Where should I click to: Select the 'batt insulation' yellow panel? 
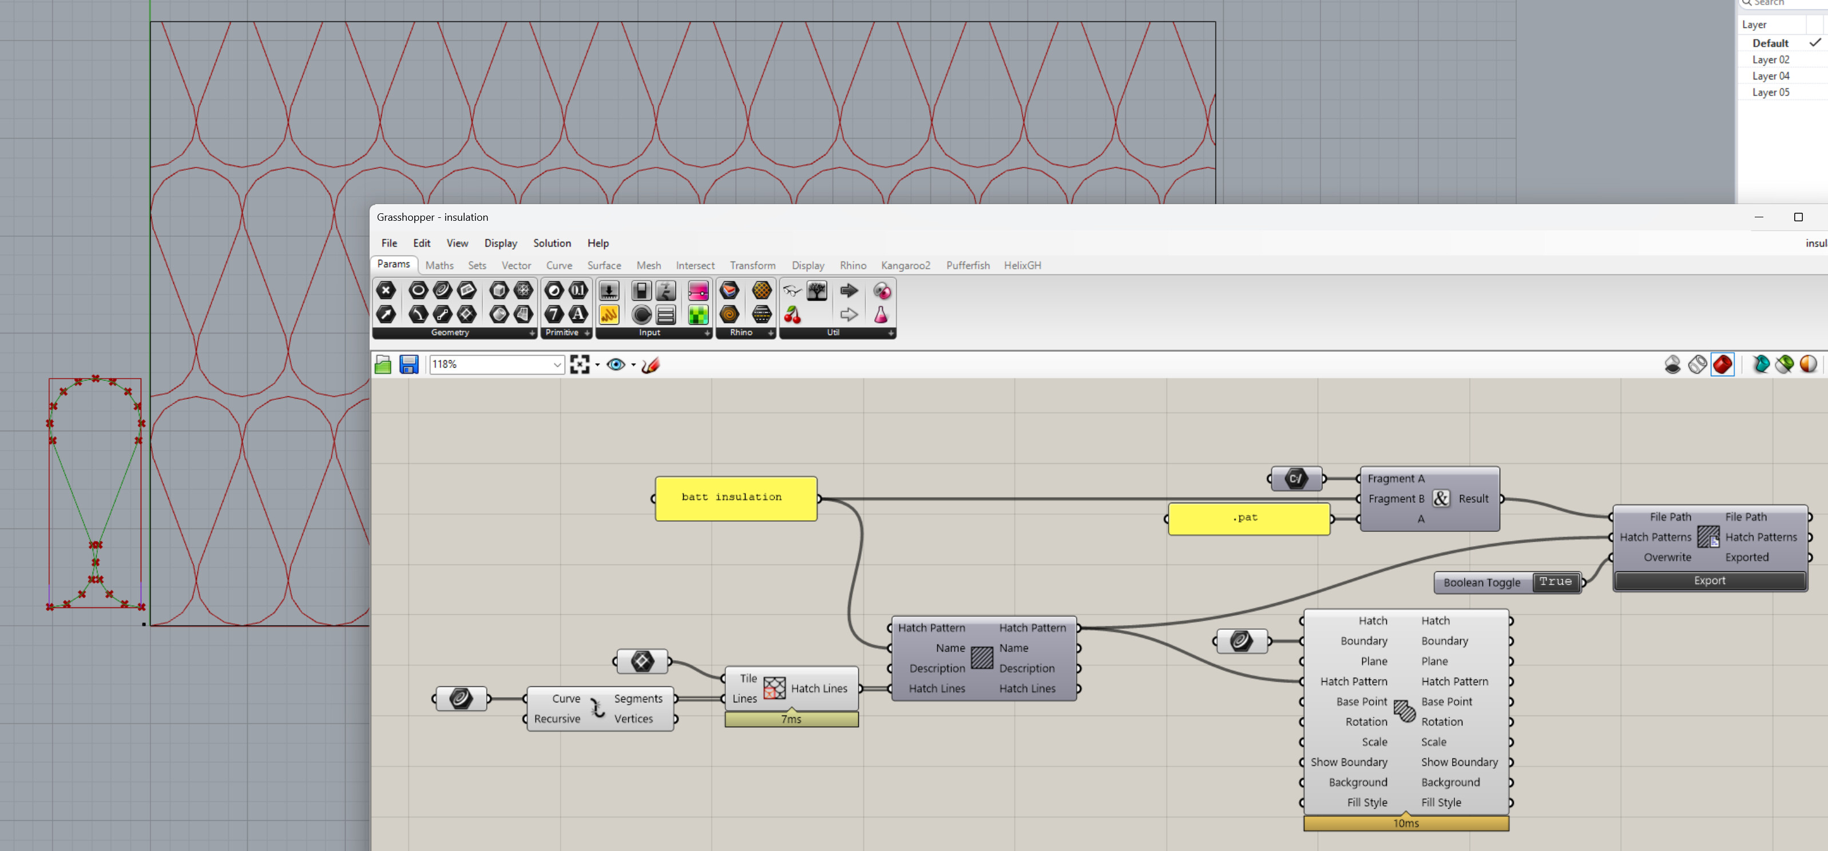click(735, 498)
